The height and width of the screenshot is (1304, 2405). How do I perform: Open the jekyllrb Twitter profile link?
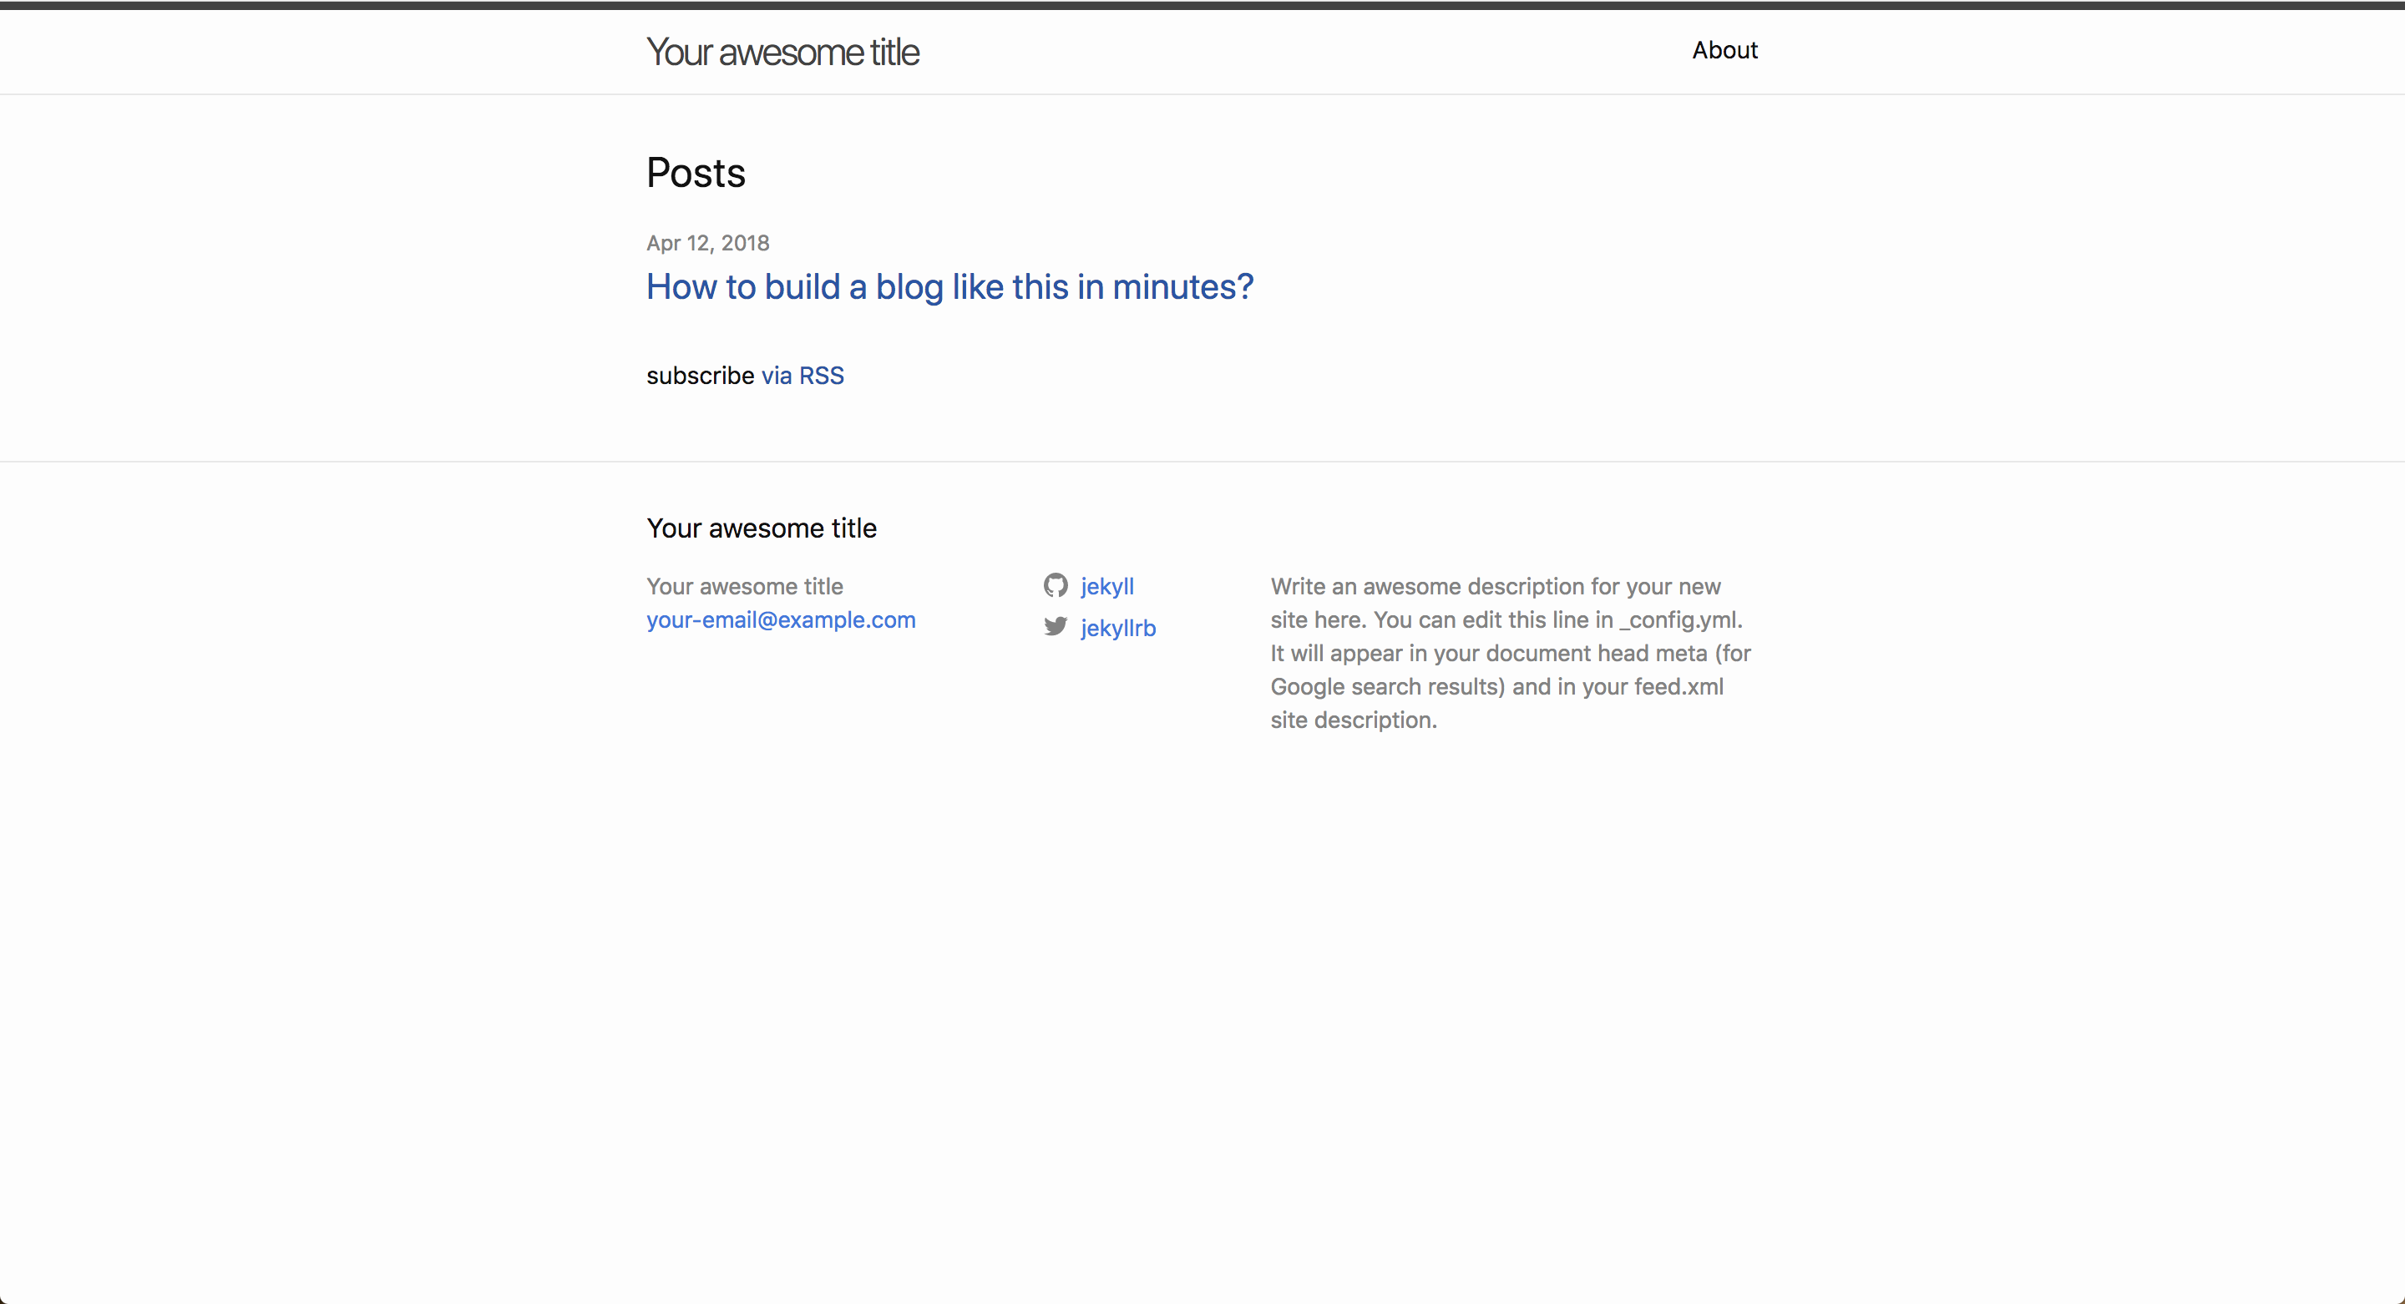point(1117,628)
